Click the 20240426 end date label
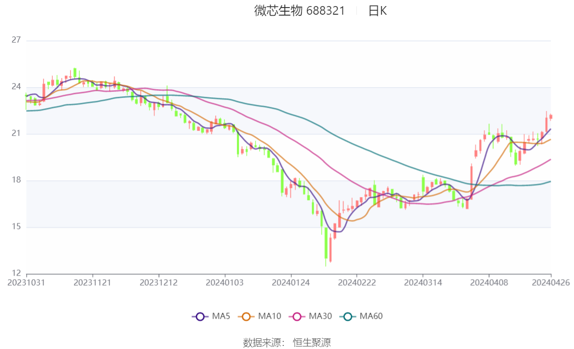This screenshot has height=349, width=574. coord(551,283)
